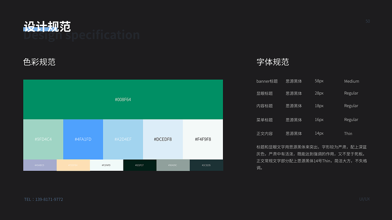Screen dimensions: 392x220
Task: Select the #A5ABCD purple-gray swatch
Action: (x=40, y=165)
